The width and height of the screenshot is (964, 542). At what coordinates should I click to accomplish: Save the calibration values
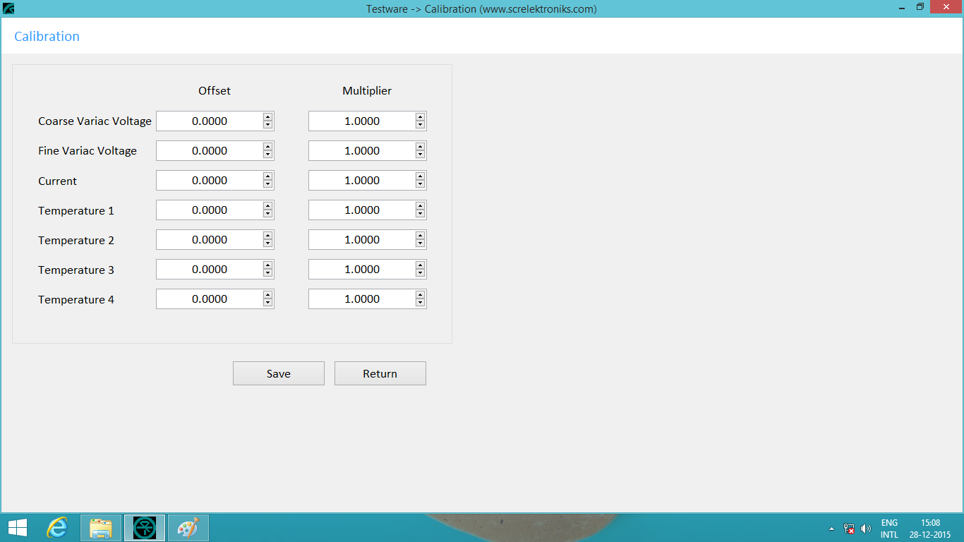pyautogui.click(x=279, y=373)
